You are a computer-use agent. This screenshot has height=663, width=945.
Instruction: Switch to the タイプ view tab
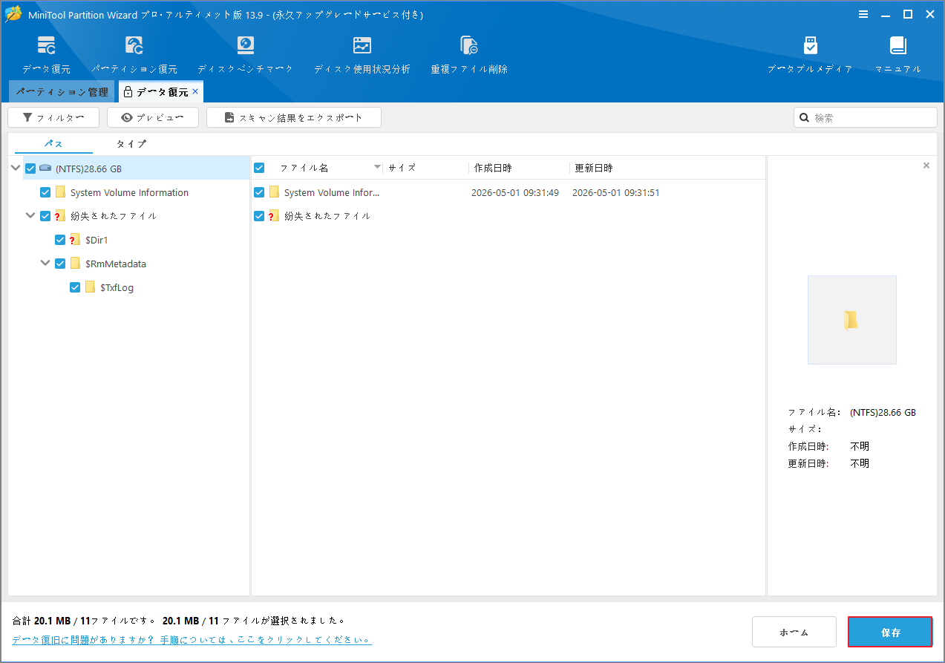coord(131,144)
